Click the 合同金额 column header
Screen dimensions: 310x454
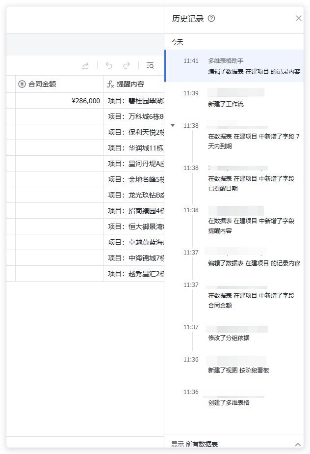point(59,84)
